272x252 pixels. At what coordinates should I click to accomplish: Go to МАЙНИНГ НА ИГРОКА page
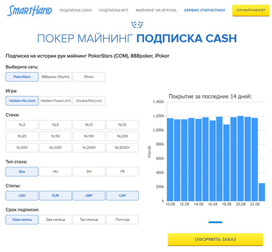[x=156, y=10]
